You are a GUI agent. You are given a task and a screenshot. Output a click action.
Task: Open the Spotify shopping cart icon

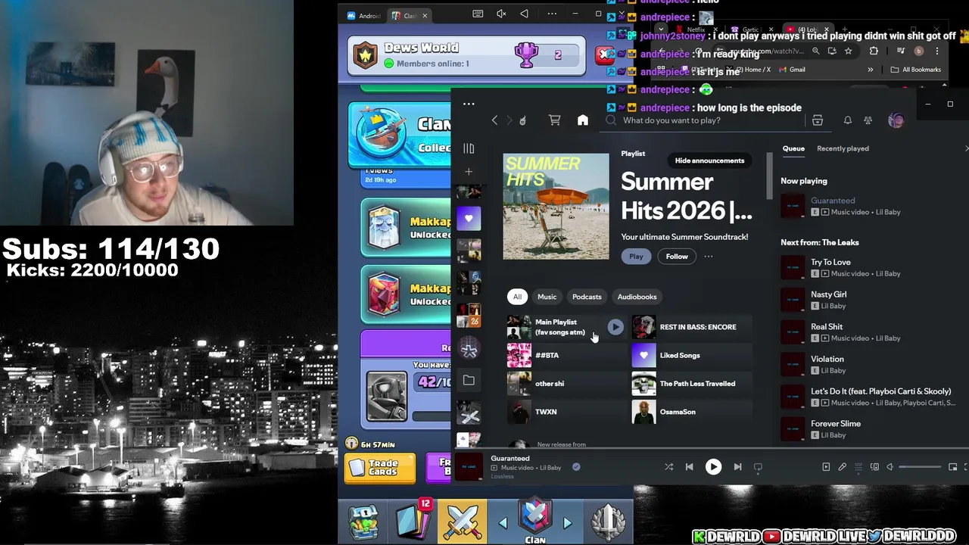(554, 120)
